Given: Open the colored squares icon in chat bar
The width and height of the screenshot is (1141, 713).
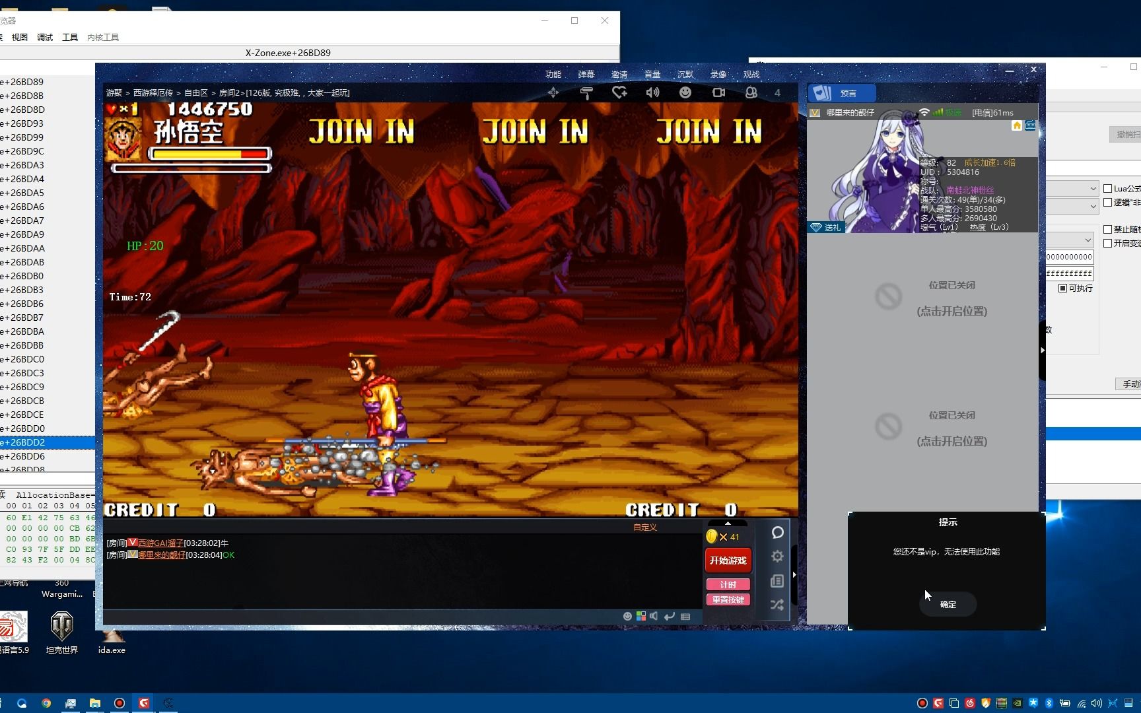Looking at the screenshot, I should click(640, 616).
